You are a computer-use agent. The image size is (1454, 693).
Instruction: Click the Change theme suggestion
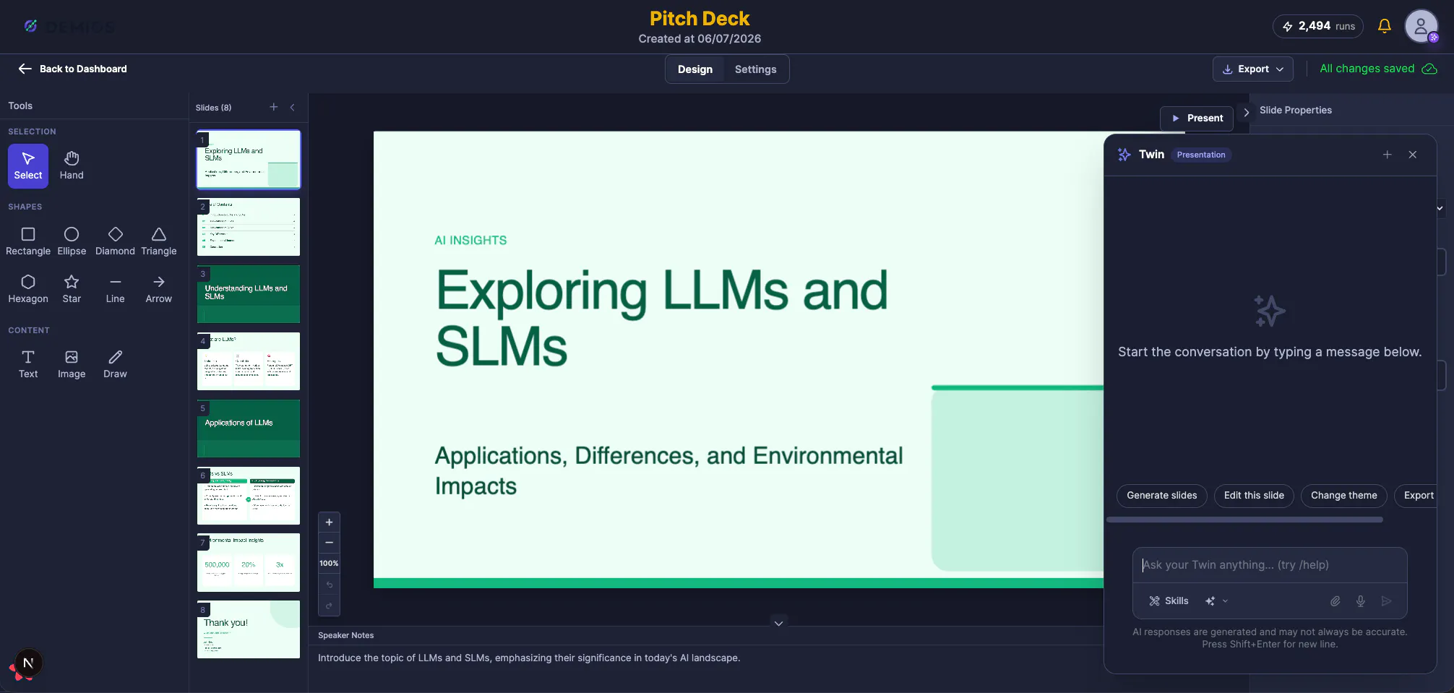1344,496
